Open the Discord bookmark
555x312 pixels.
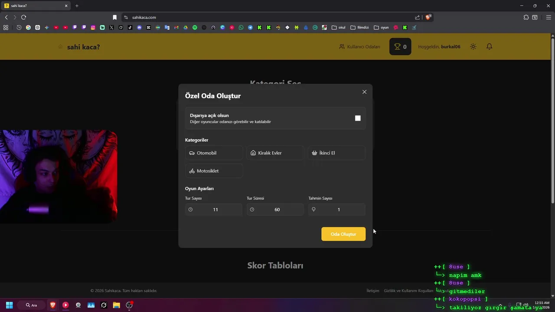tap(139, 27)
